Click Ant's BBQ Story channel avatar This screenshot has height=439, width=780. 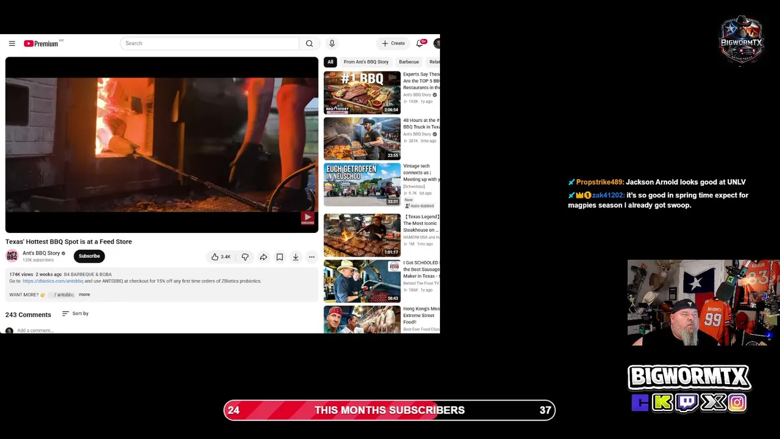pyautogui.click(x=12, y=256)
